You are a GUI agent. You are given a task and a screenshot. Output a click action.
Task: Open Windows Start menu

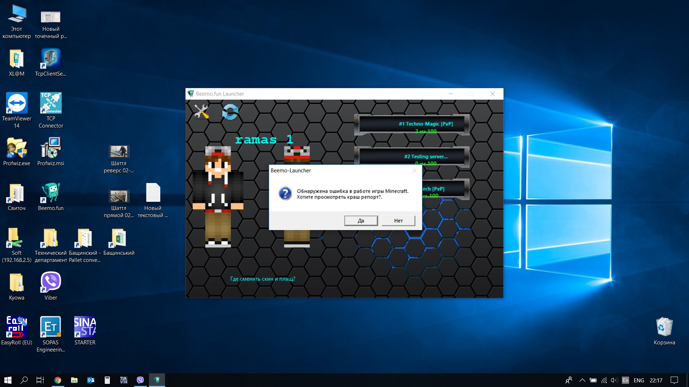[8, 380]
